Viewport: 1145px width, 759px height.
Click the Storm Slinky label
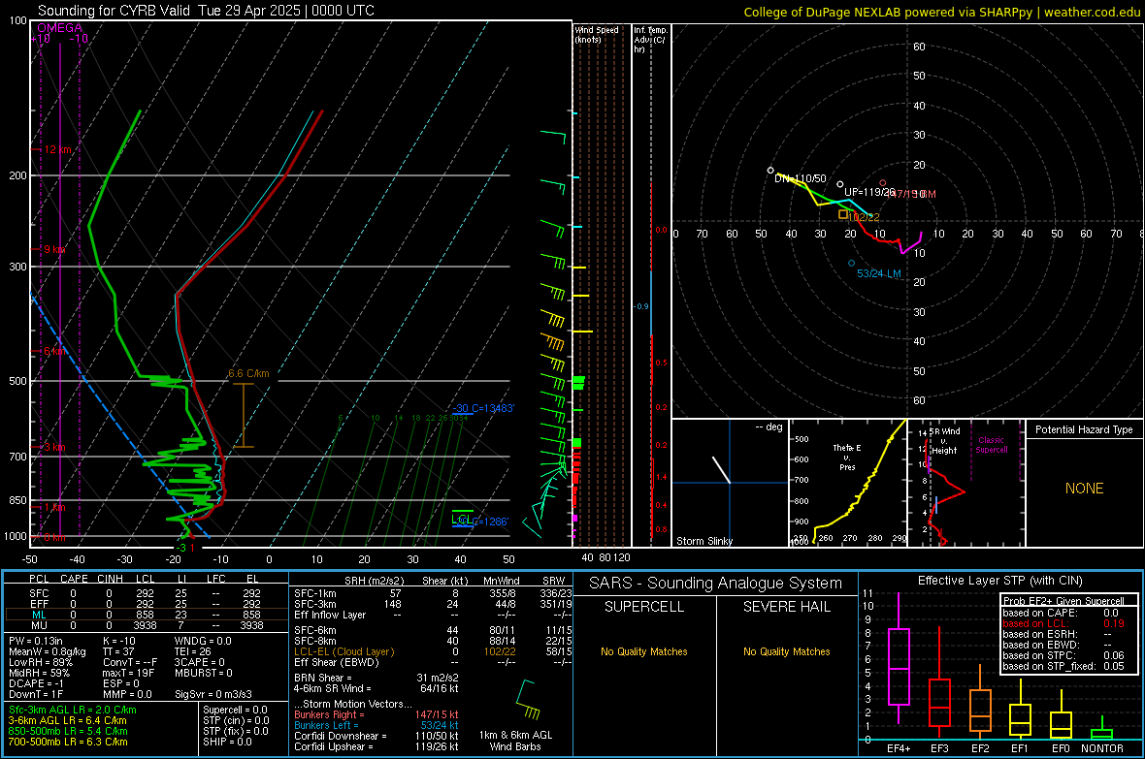coord(703,541)
